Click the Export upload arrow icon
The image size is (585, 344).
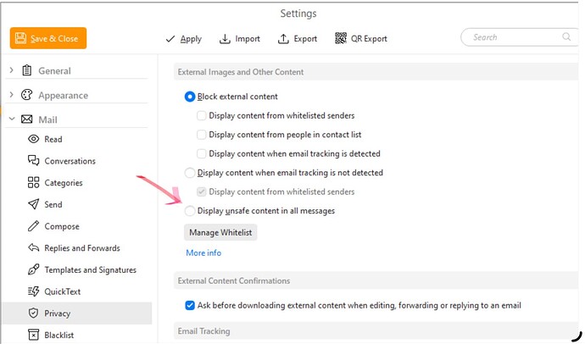[x=283, y=39]
